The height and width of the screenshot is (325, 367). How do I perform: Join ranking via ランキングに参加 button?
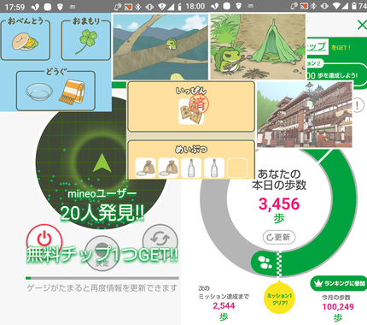pos(339,283)
